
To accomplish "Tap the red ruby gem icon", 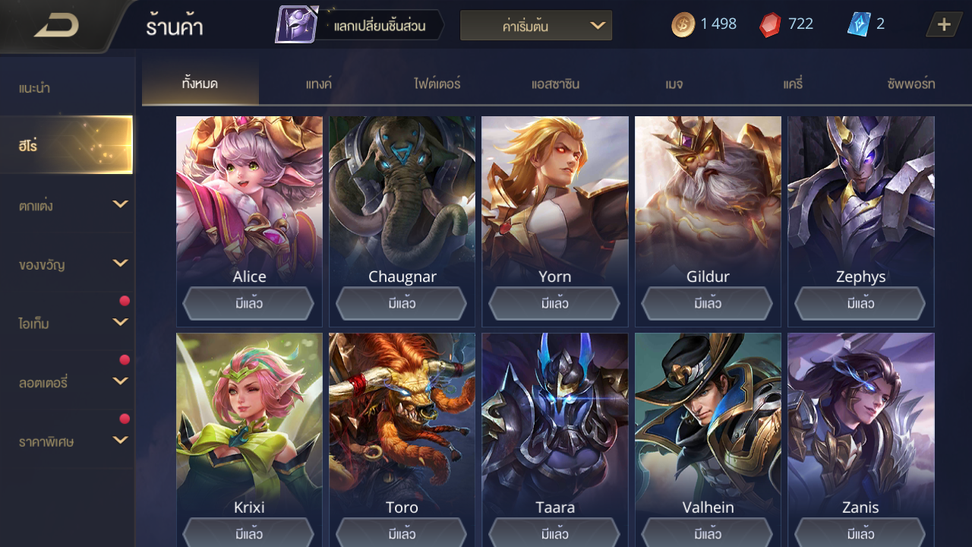I will click(770, 25).
